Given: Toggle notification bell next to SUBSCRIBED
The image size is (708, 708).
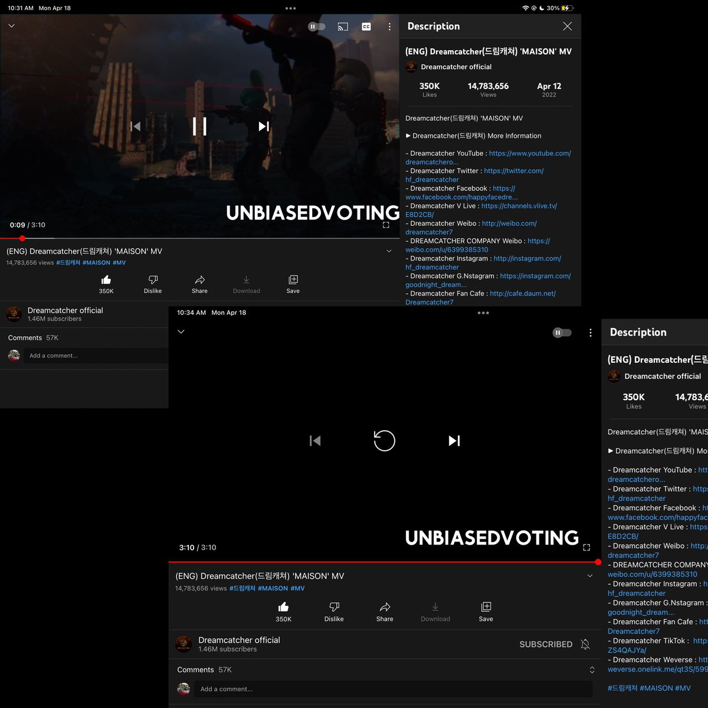Looking at the screenshot, I should click(585, 644).
